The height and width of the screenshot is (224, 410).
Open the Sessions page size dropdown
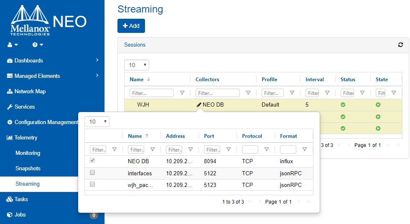click(x=137, y=65)
